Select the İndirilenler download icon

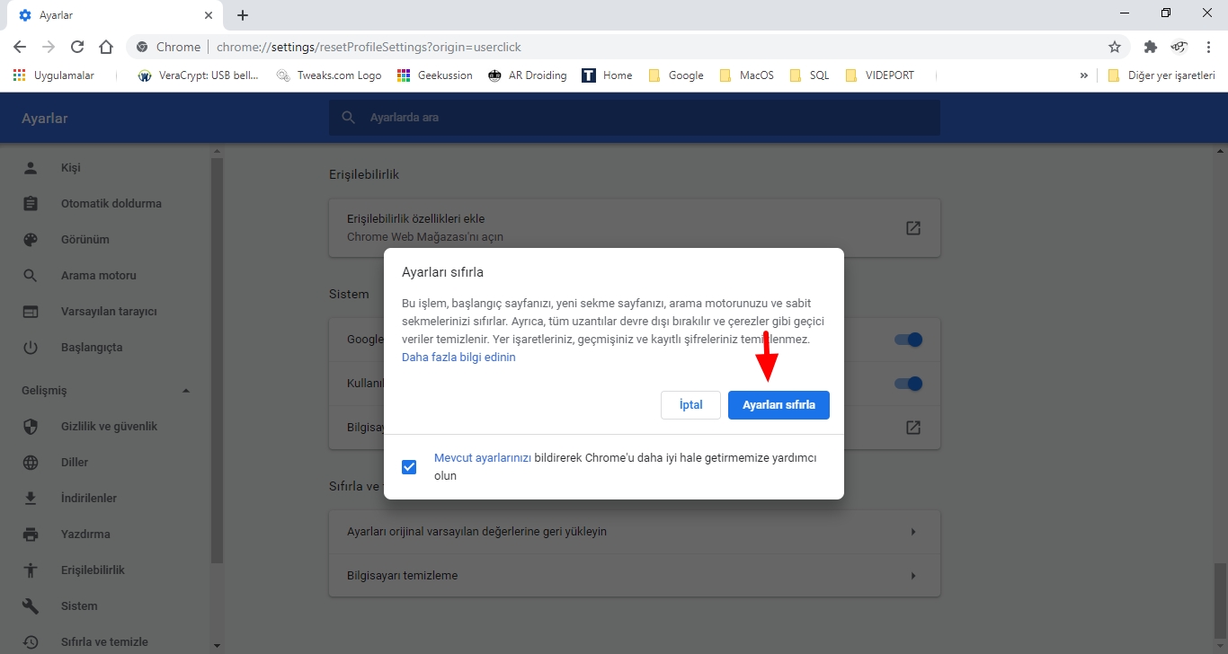coord(30,498)
